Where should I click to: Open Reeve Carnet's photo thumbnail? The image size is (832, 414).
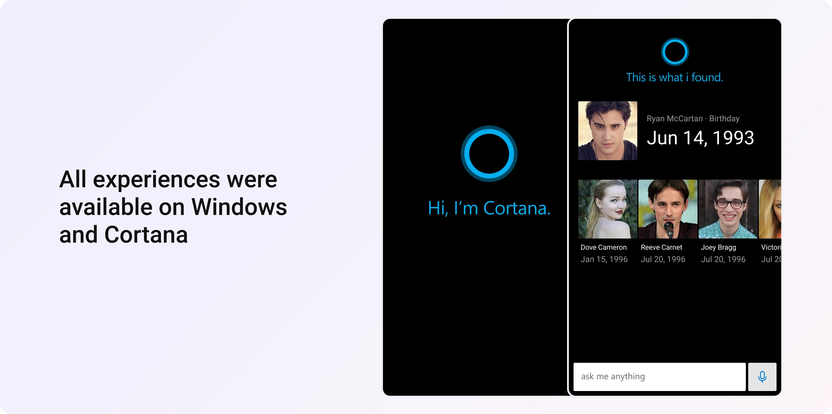point(668,209)
